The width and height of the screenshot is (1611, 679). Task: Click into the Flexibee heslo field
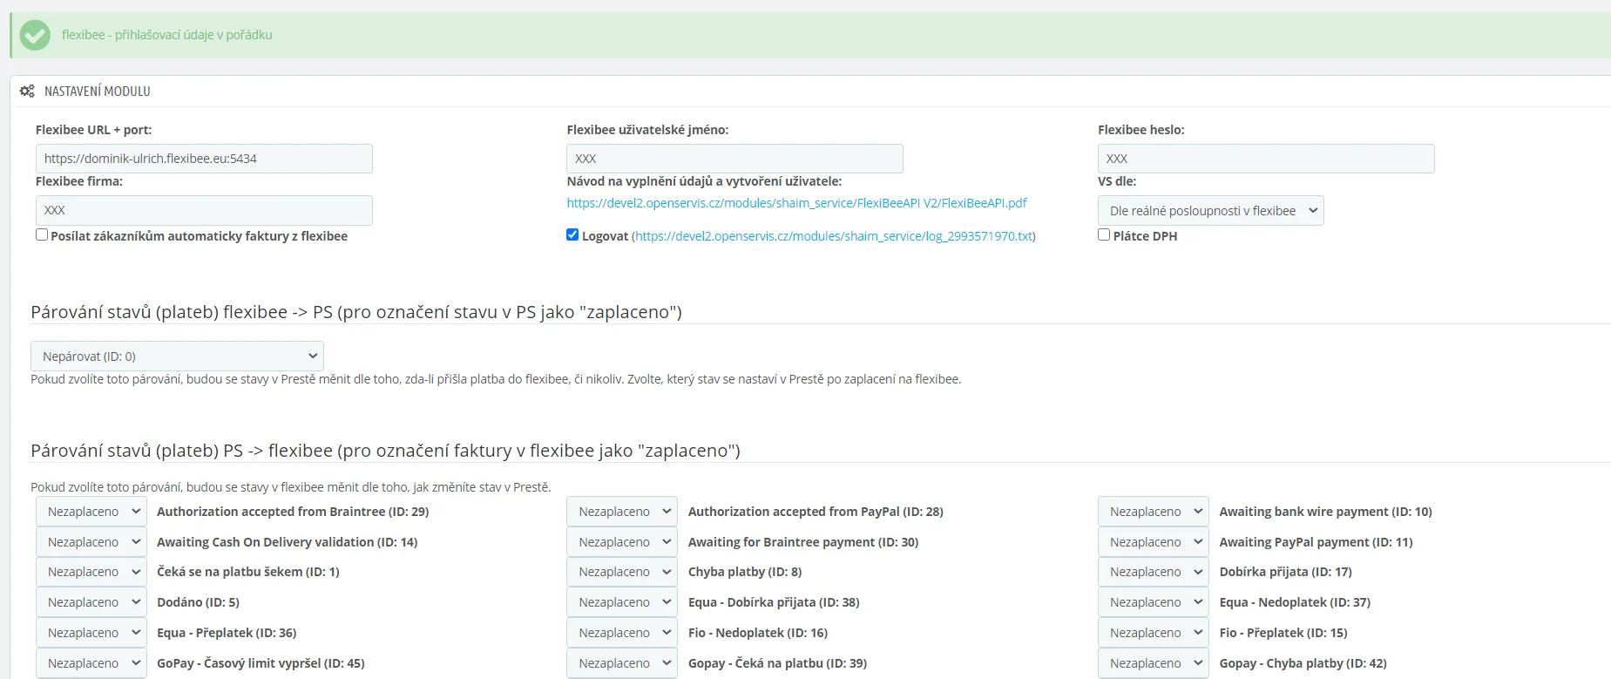(1265, 159)
